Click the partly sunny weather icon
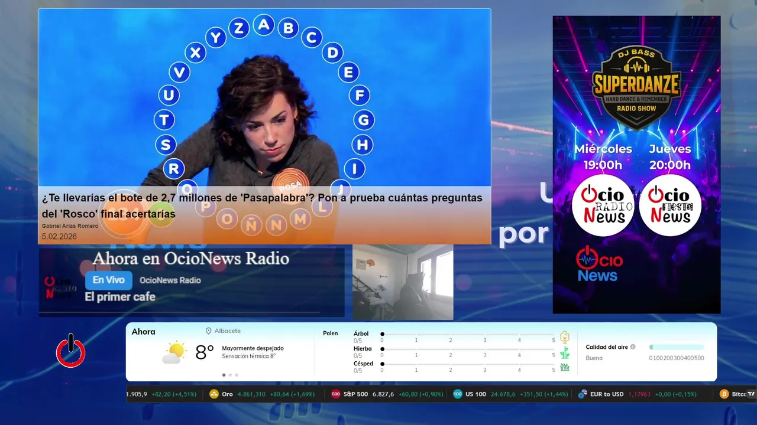The width and height of the screenshot is (757, 425). point(174,353)
